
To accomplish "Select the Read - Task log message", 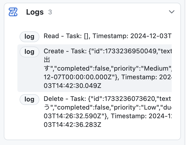I will (x=108, y=36).
